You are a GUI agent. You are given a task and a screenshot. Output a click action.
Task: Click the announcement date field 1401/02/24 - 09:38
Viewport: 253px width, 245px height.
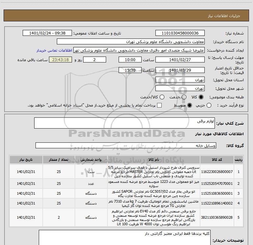[x=47, y=33]
